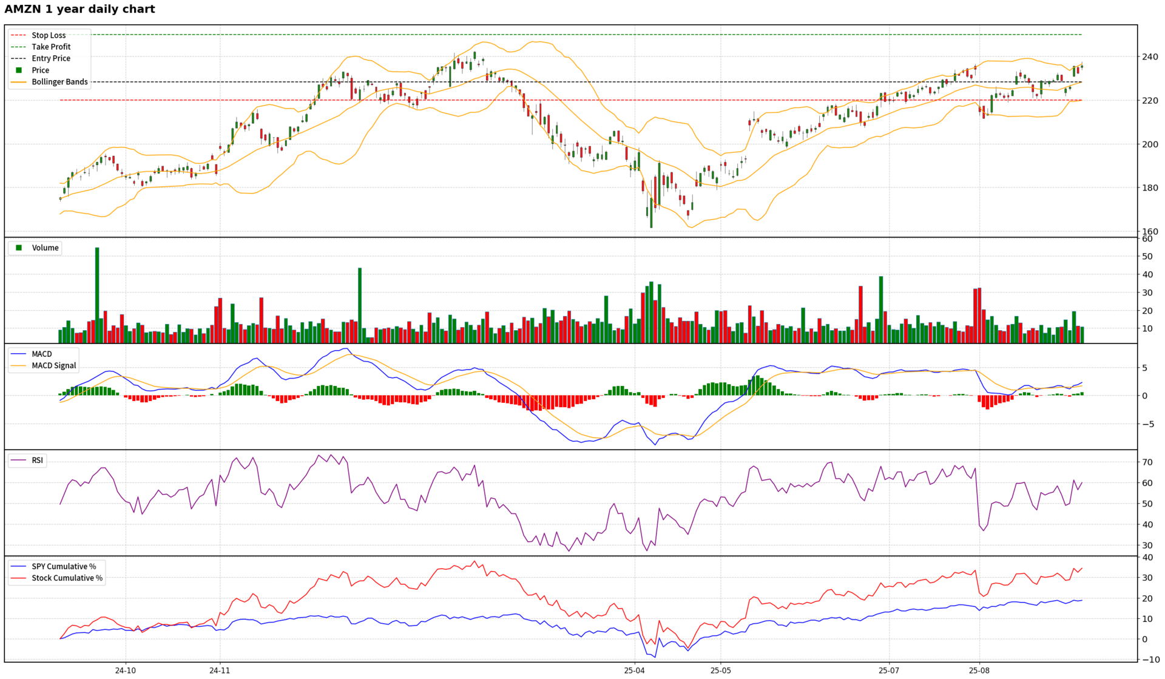Click the RSI legend label
Image resolution: width=1165 pixels, height=679 pixels.
coord(38,461)
